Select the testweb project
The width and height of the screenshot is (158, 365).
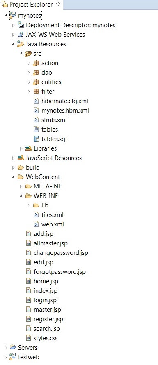[x=29, y=357]
